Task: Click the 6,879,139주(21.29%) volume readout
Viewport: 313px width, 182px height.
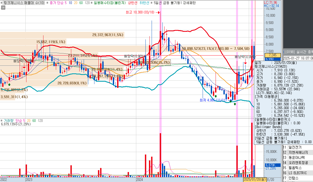Action: click(16, 124)
